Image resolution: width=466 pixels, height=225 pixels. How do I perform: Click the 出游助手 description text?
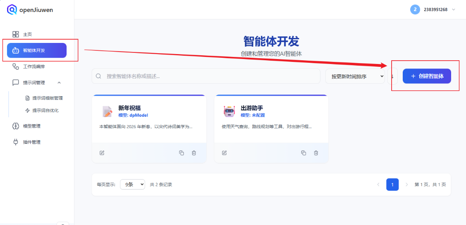(x=267, y=126)
